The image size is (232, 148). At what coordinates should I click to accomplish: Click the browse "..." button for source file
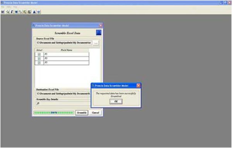click(96, 43)
